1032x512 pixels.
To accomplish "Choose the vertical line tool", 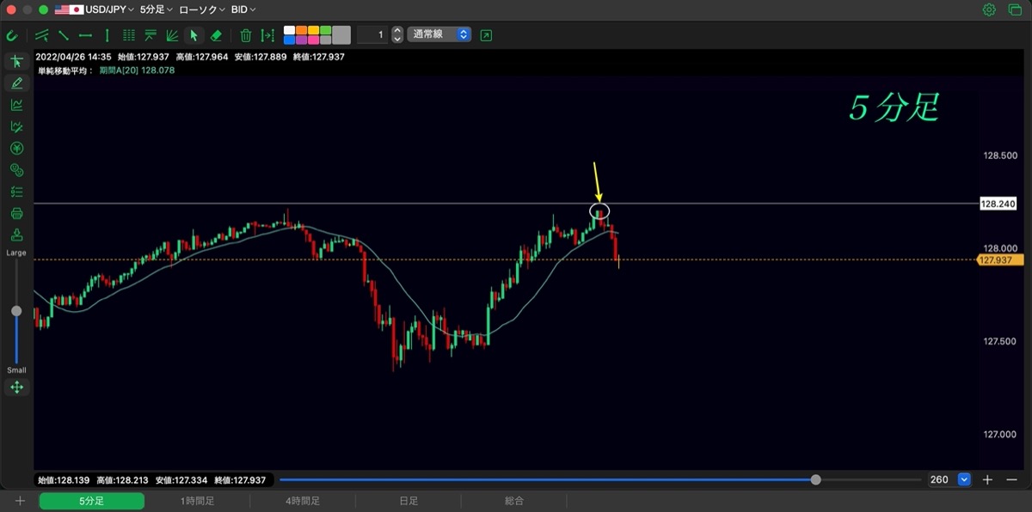I will point(107,36).
